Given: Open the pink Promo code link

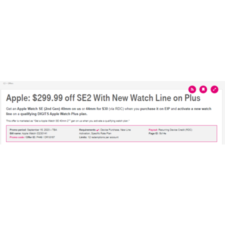Looking at the screenshot, I should 17,137.
